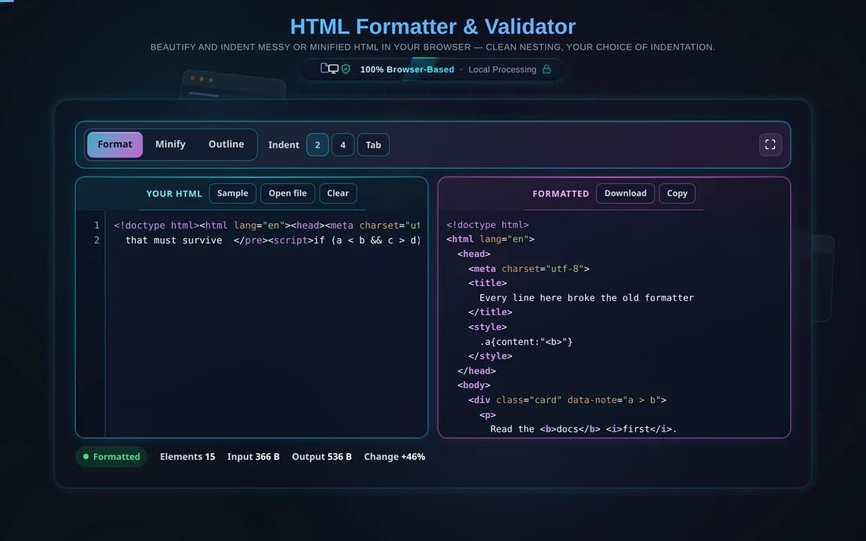Click the HTML Formatter & Validator title
The height and width of the screenshot is (541, 866).
pos(433,26)
